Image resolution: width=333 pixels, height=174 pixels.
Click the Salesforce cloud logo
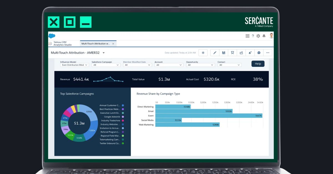52,36
